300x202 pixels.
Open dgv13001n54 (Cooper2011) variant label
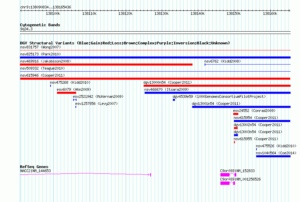pos(216,104)
